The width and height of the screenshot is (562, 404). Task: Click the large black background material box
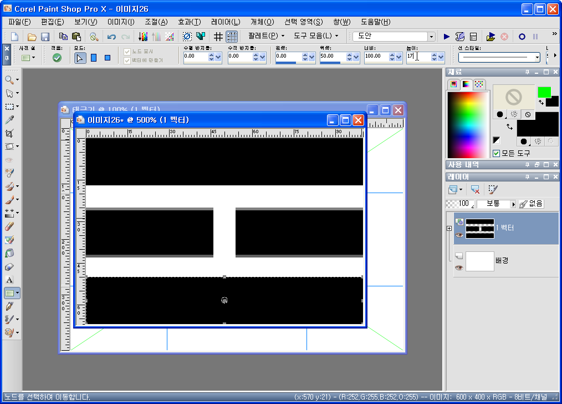(537, 124)
